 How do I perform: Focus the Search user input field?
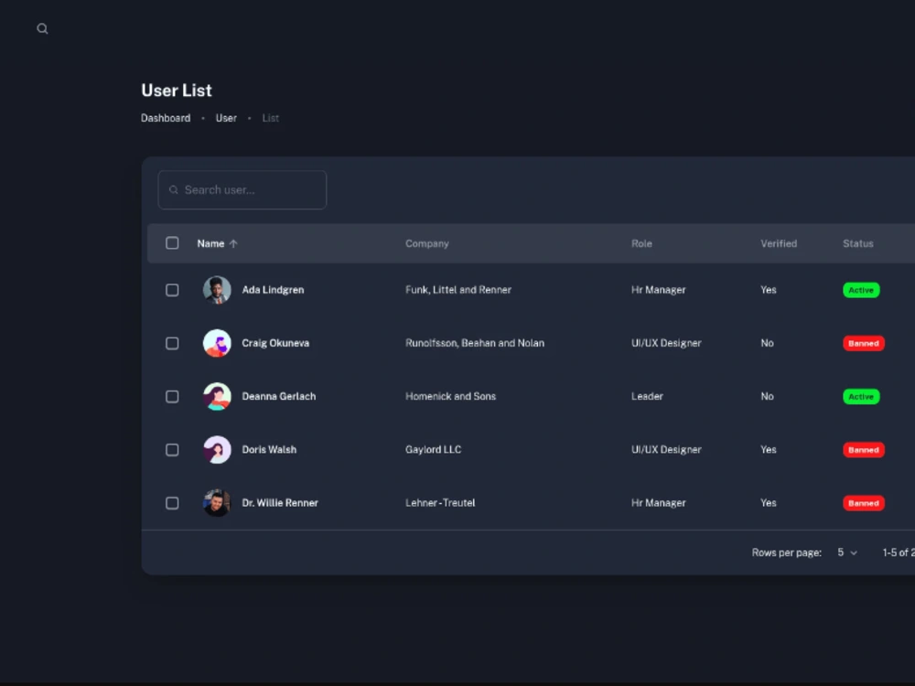(x=242, y=189)
